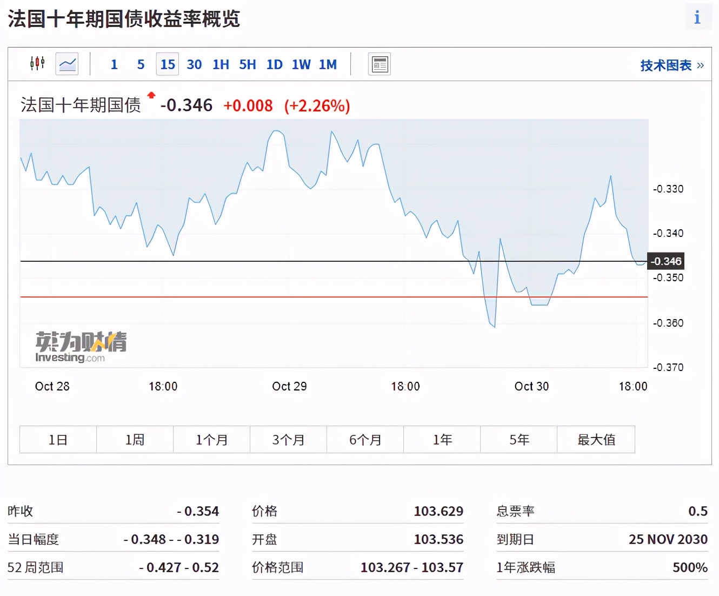719x596 pixels.
Task: Switch to the 3个月 range tab
Action: pyautogui.click(x=288, y=440)
